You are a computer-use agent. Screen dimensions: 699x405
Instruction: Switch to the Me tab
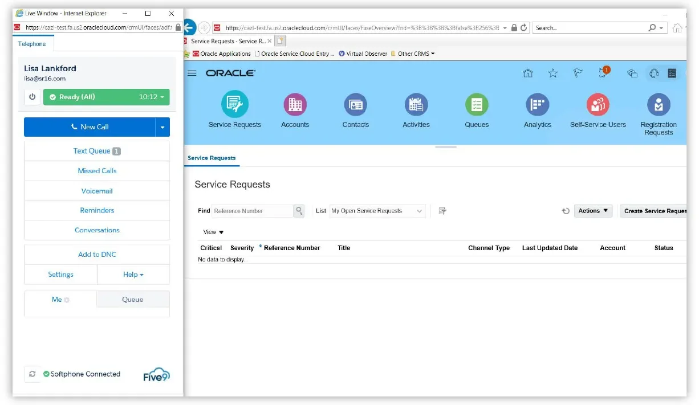click(x=60, y=300)
